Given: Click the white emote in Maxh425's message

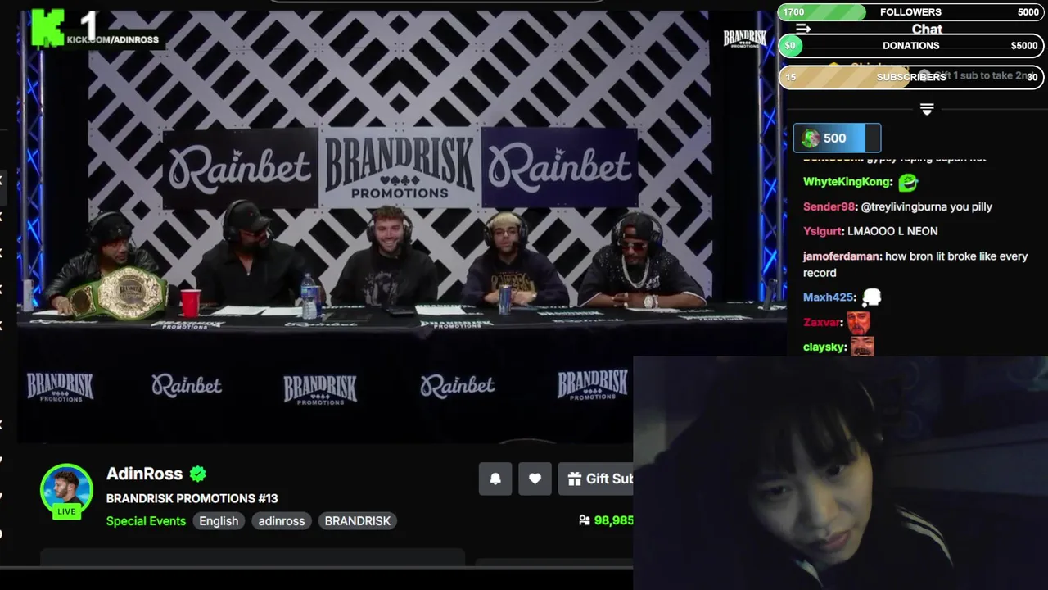Looking at the screenshot, I should [871, 297].
